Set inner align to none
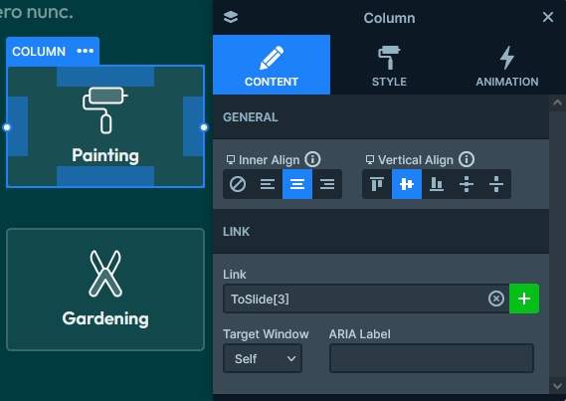The width and height of the screenshot is (566, 401). (238, 184)
